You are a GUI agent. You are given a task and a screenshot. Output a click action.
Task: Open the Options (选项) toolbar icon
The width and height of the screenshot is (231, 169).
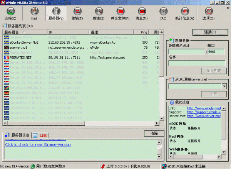pos(209,11)
